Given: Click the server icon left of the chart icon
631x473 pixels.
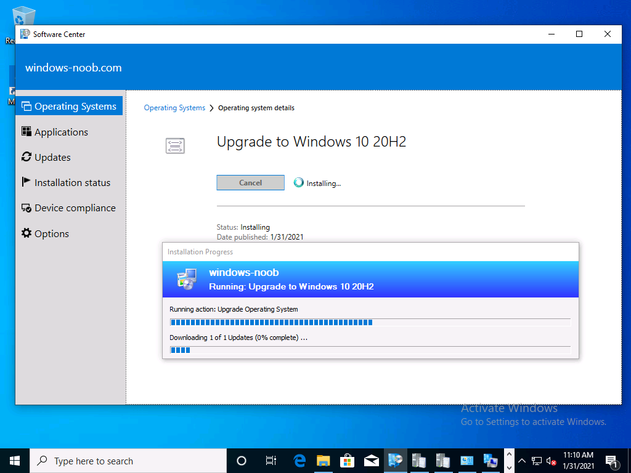Looking at the screenshot, I should pos(442,461).
